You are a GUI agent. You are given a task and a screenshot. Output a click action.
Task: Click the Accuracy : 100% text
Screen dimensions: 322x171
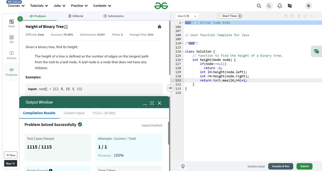(111, 155)
